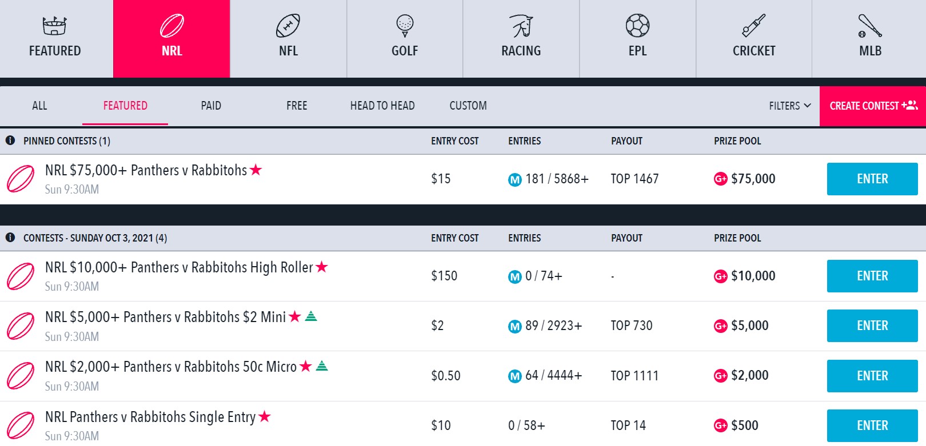Open the NRL $10,000+ High Roller contest title
926x446 pixels.
coord(179,267)
